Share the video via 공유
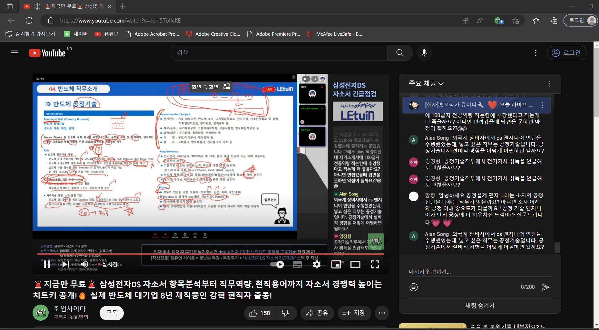This screenshot has width=599, height=330. point(317,313)
